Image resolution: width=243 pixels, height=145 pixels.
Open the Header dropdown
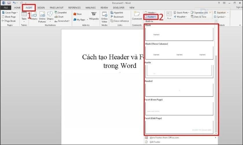click(x=150, y=12)
